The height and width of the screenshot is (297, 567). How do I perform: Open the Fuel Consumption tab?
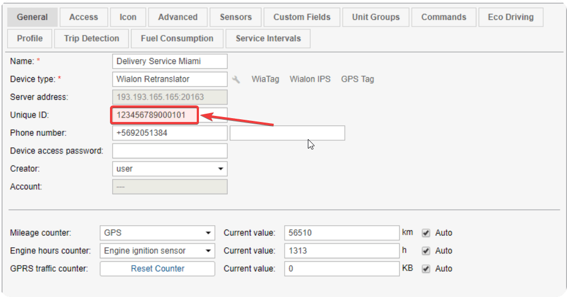[177, 38]
